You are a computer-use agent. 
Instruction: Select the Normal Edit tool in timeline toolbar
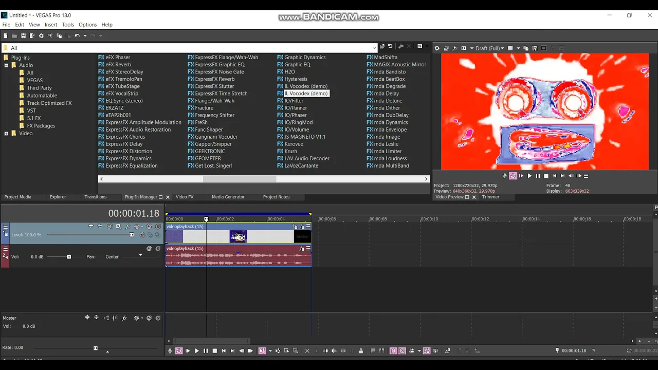click(262, 351)
